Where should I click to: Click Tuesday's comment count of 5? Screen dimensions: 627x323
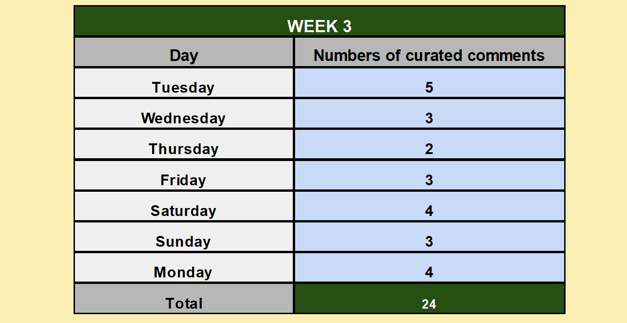pyautogui.click(x=429, y=83)
